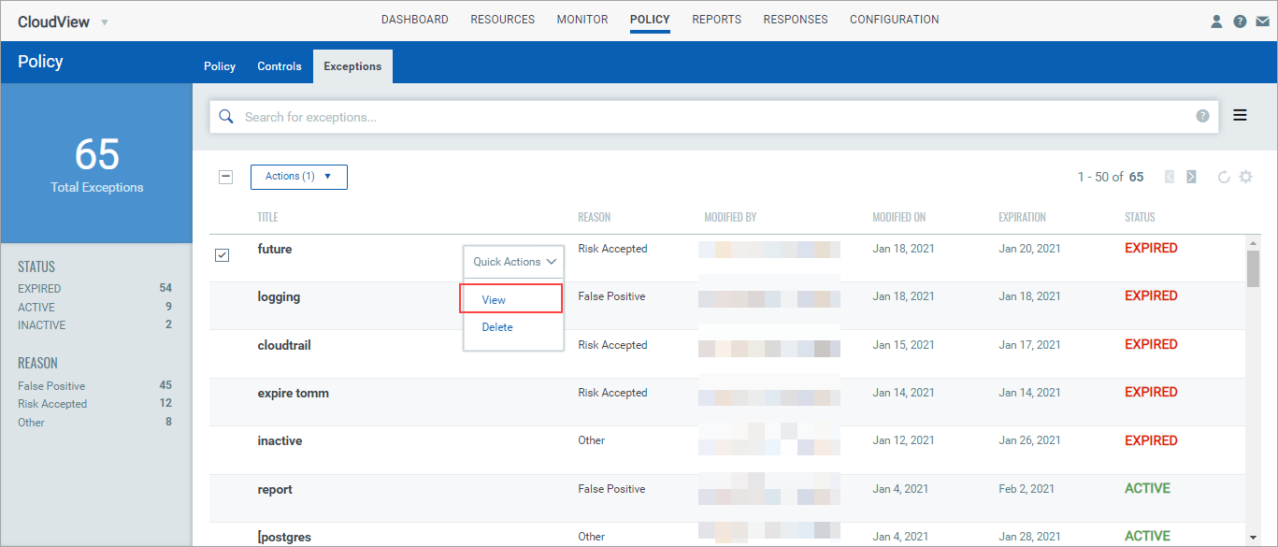Image resolution: width=1278 pixels, height=547 pixels.
Task: Open the report exception title
Action: (275, 490)
